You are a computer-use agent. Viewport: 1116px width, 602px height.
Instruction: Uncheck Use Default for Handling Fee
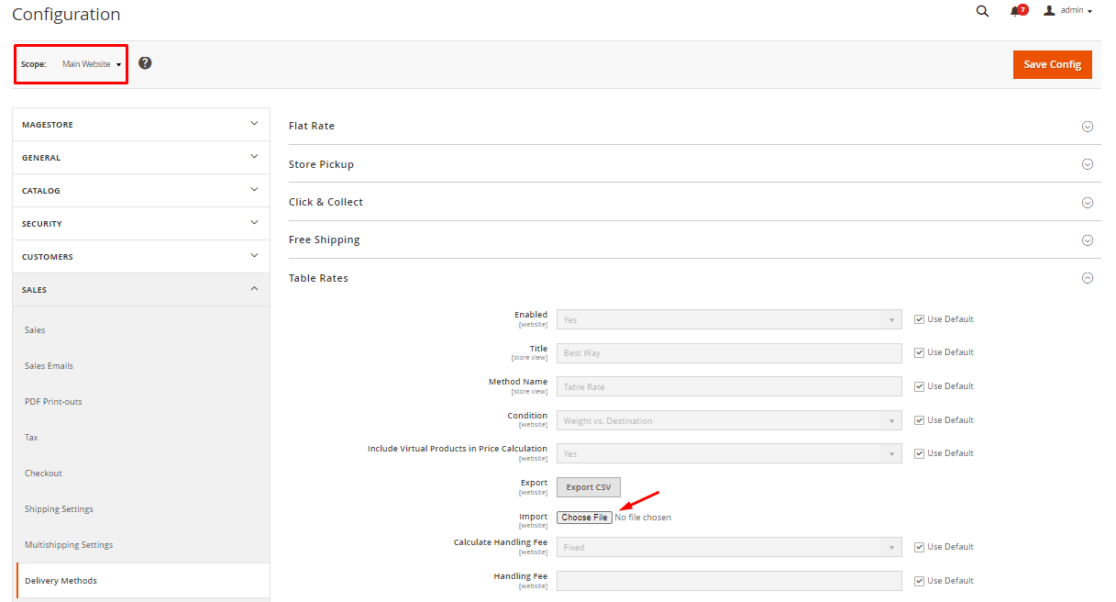919,580
